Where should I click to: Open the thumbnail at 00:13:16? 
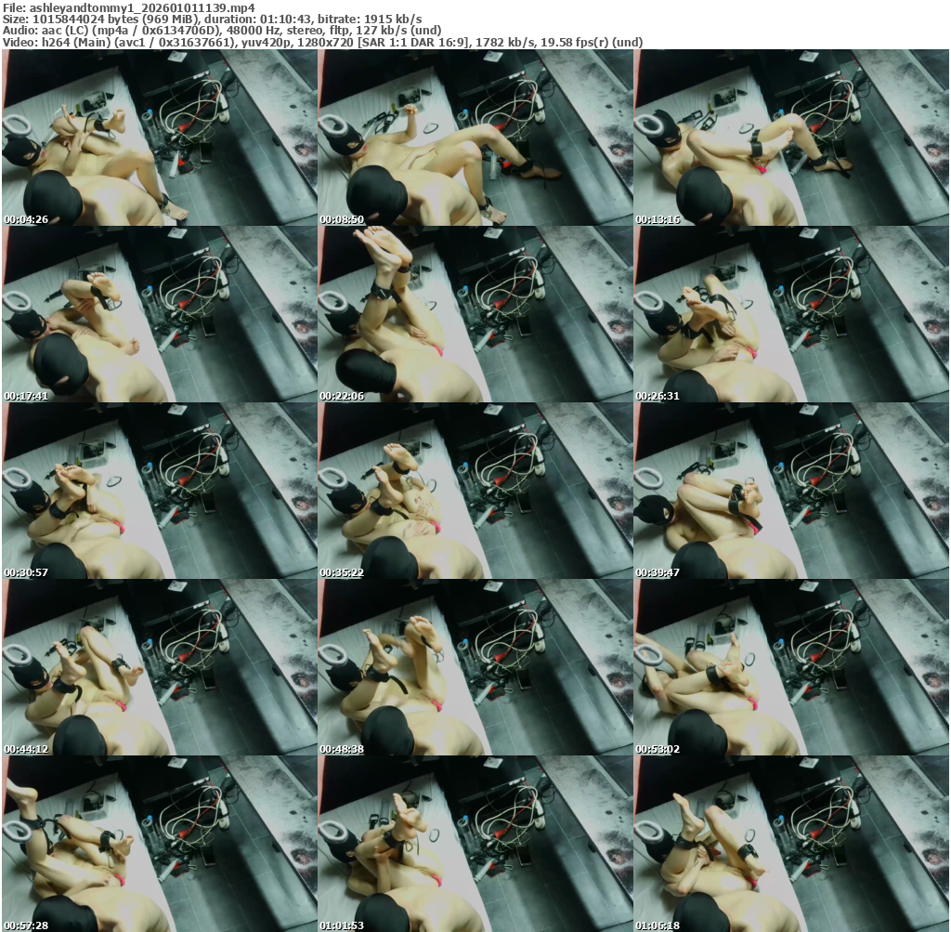[790, 138]
